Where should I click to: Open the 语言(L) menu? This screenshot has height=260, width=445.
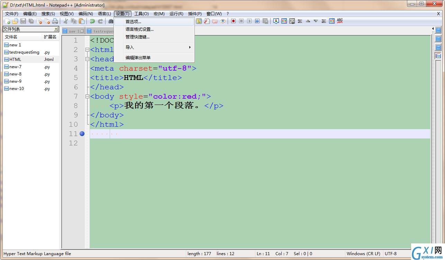coord(105,14)
